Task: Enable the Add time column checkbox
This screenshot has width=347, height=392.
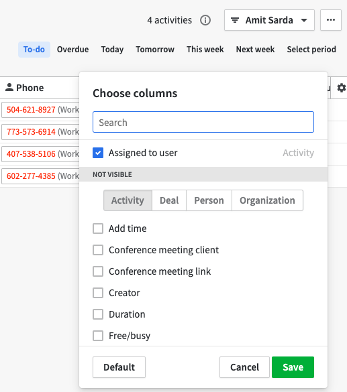Action: coord(98,228)
